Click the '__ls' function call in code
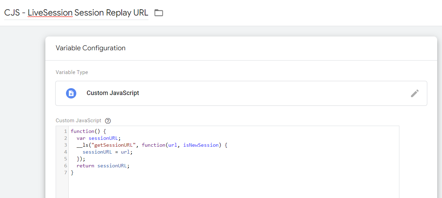The image size is (442, 198). (82, 145)
